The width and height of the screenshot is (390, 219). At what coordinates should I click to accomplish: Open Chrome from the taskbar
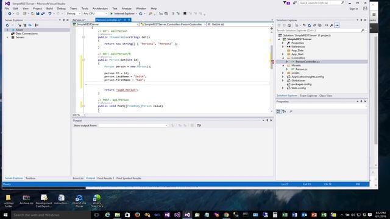226,215
